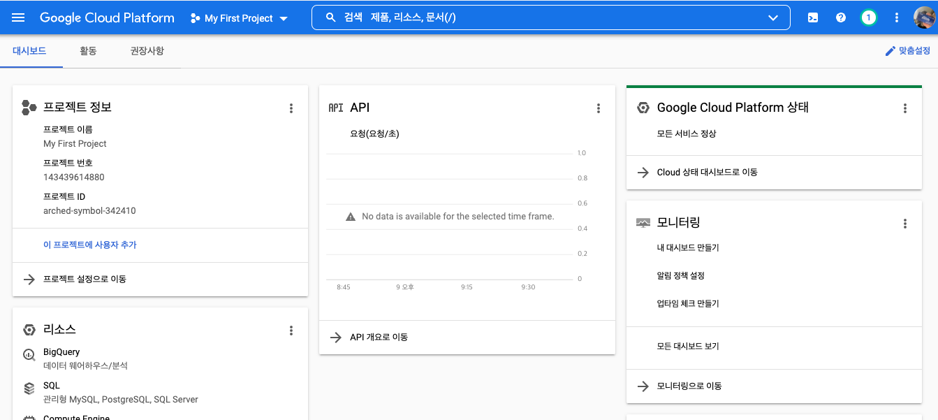The image size is (938, 420).
Task: Click the 맞춤설정 customize button
Action: coord(907,51)
